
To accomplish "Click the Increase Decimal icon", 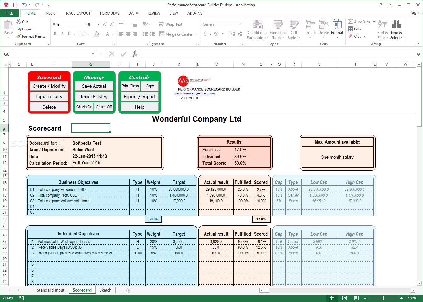I will tap(232, 34).
